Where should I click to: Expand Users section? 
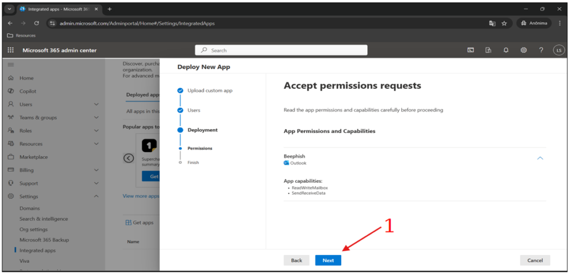point(96,104)
